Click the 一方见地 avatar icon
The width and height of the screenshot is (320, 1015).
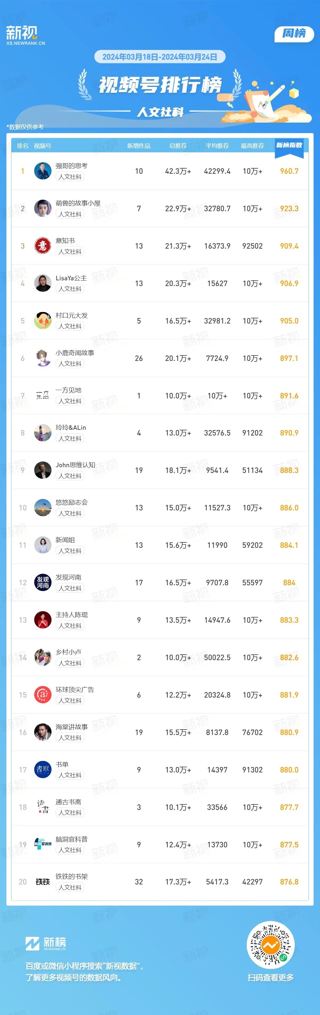[x=43, y=396]
